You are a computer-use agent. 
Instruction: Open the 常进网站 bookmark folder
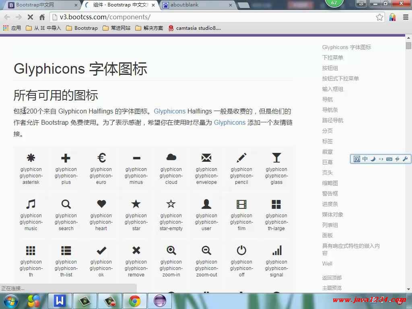click(x=117, y=28)
